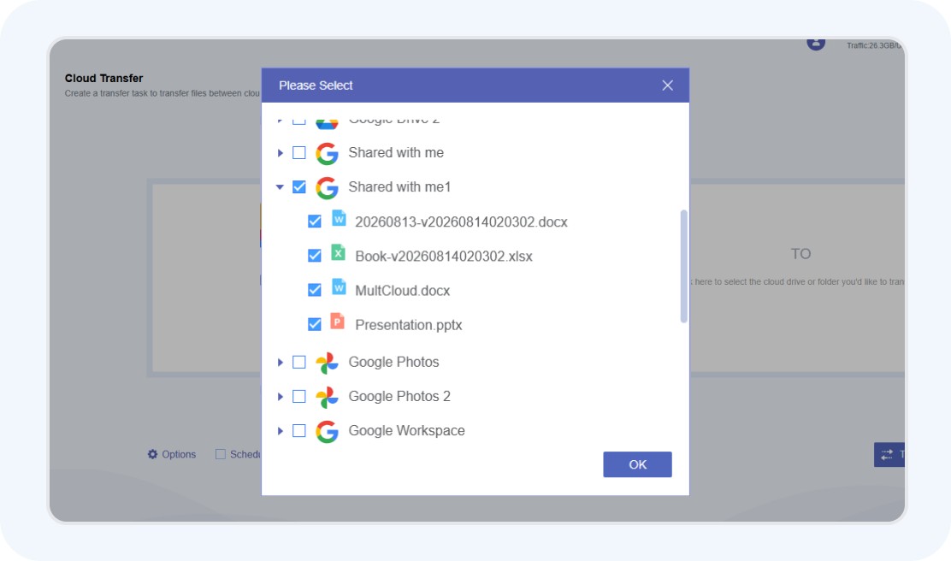The height and width of the screenshot is (561, 951).
Task: Click the transfer arrows button icon
Action: click(887, 454)
